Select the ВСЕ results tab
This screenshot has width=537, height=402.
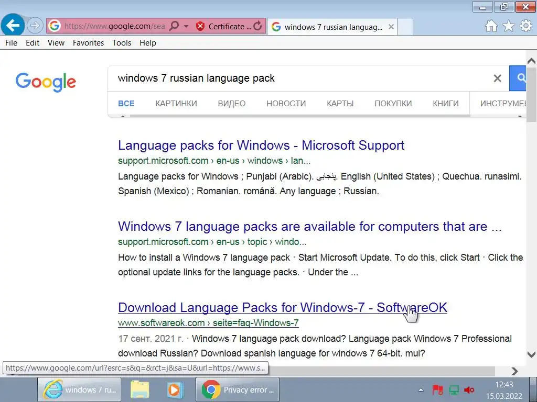tap(126, 104)
